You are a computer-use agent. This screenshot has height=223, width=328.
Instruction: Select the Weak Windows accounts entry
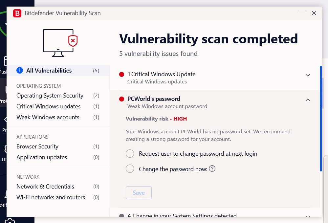48,117
